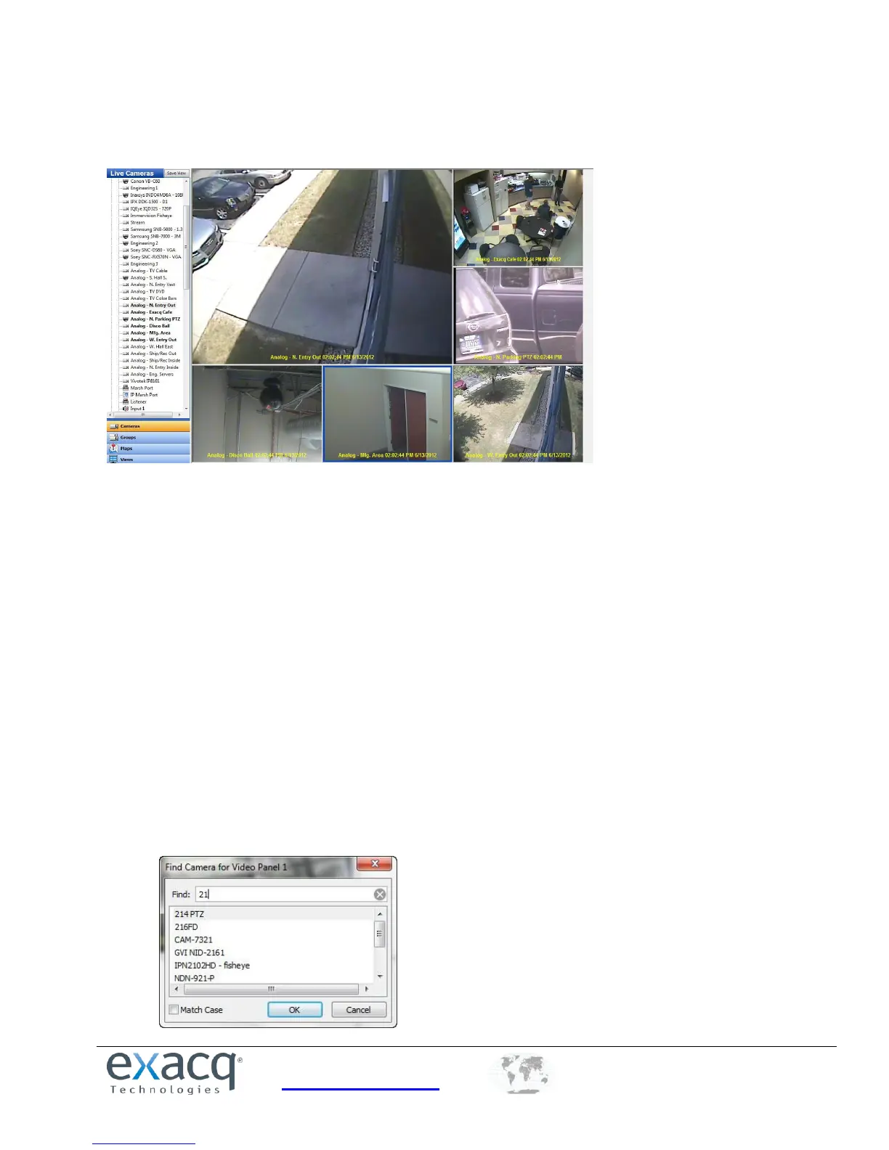The width and height of the screenshot is (889, 1150).
Task: Select IQEye IQD32S - 720P camera
Action: coord(151,209)
